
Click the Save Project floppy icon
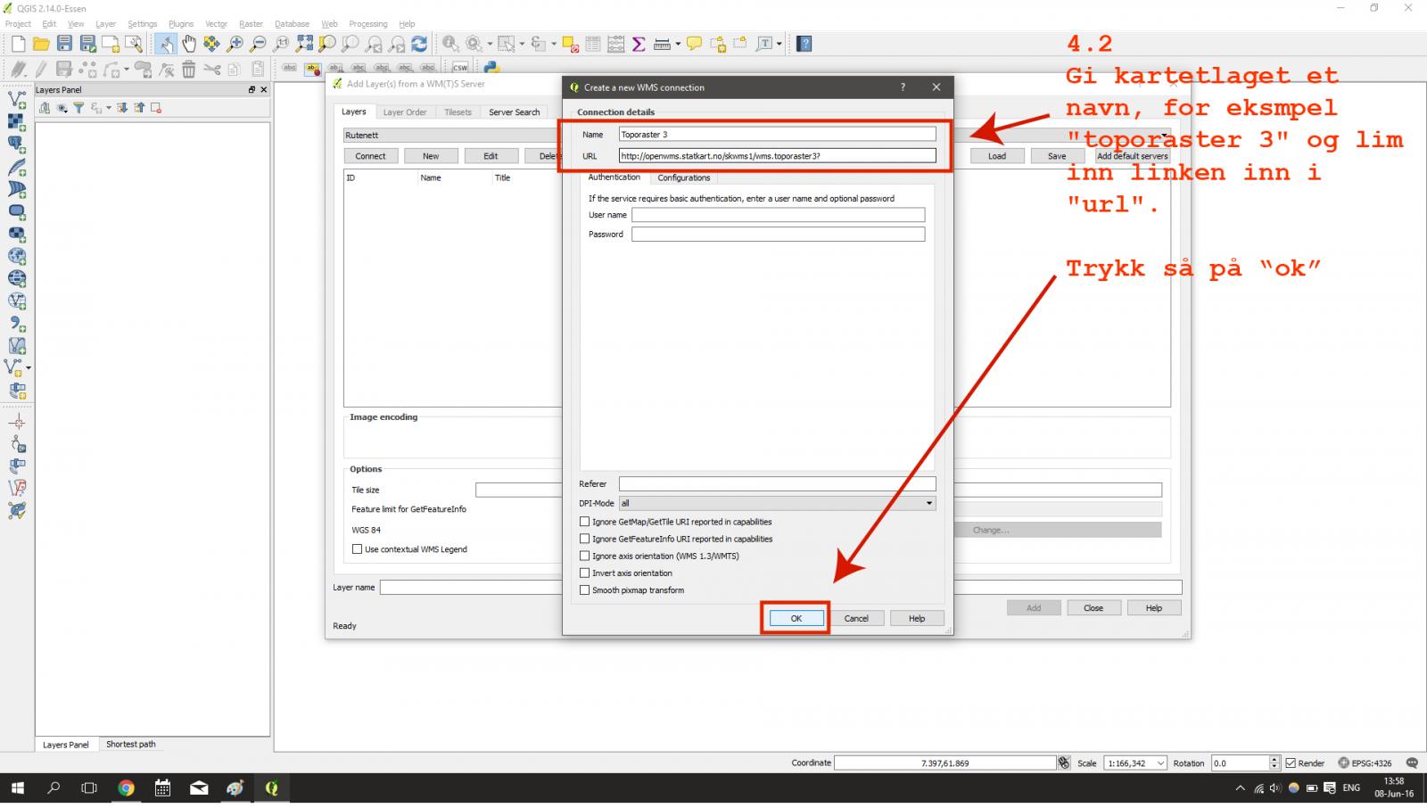pyautogui.click(x=64, y=44)
